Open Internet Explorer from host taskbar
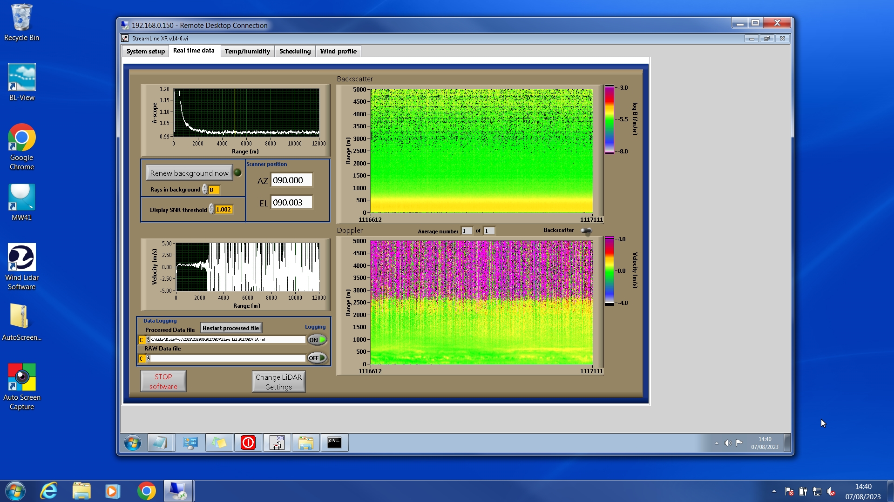Image resolution: width=894 pixels, height=502 pixels. [49, 491]
